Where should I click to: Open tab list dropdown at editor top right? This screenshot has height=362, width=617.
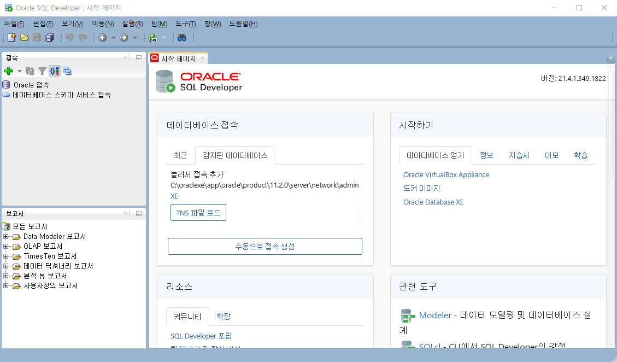pos(610,59)
